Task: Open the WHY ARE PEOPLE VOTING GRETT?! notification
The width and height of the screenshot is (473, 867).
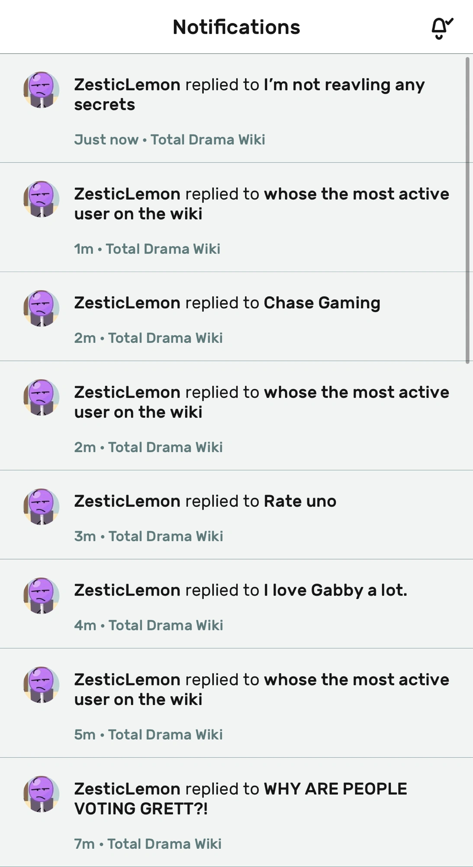Action: 241,798
